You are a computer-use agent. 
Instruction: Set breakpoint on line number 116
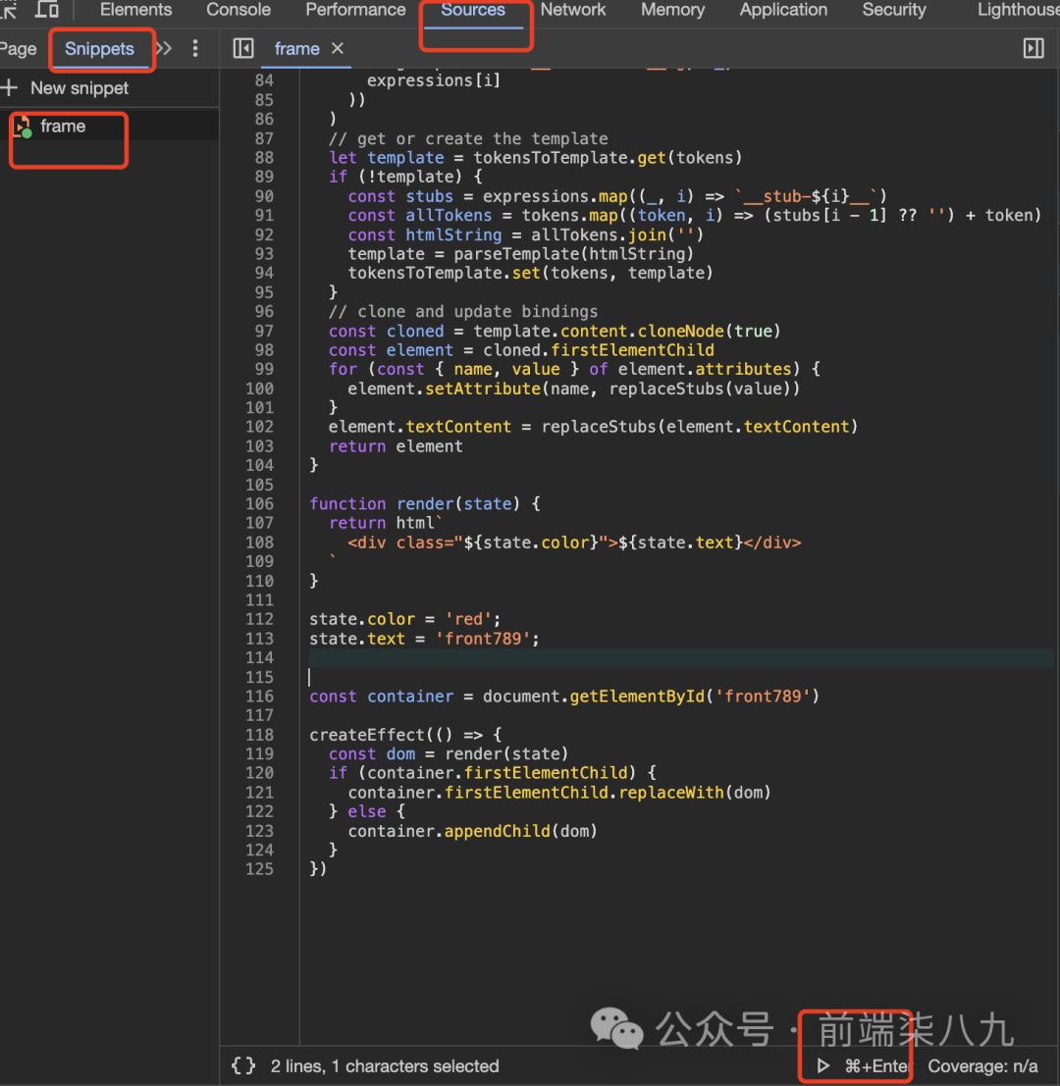click(x=260, y=697)
